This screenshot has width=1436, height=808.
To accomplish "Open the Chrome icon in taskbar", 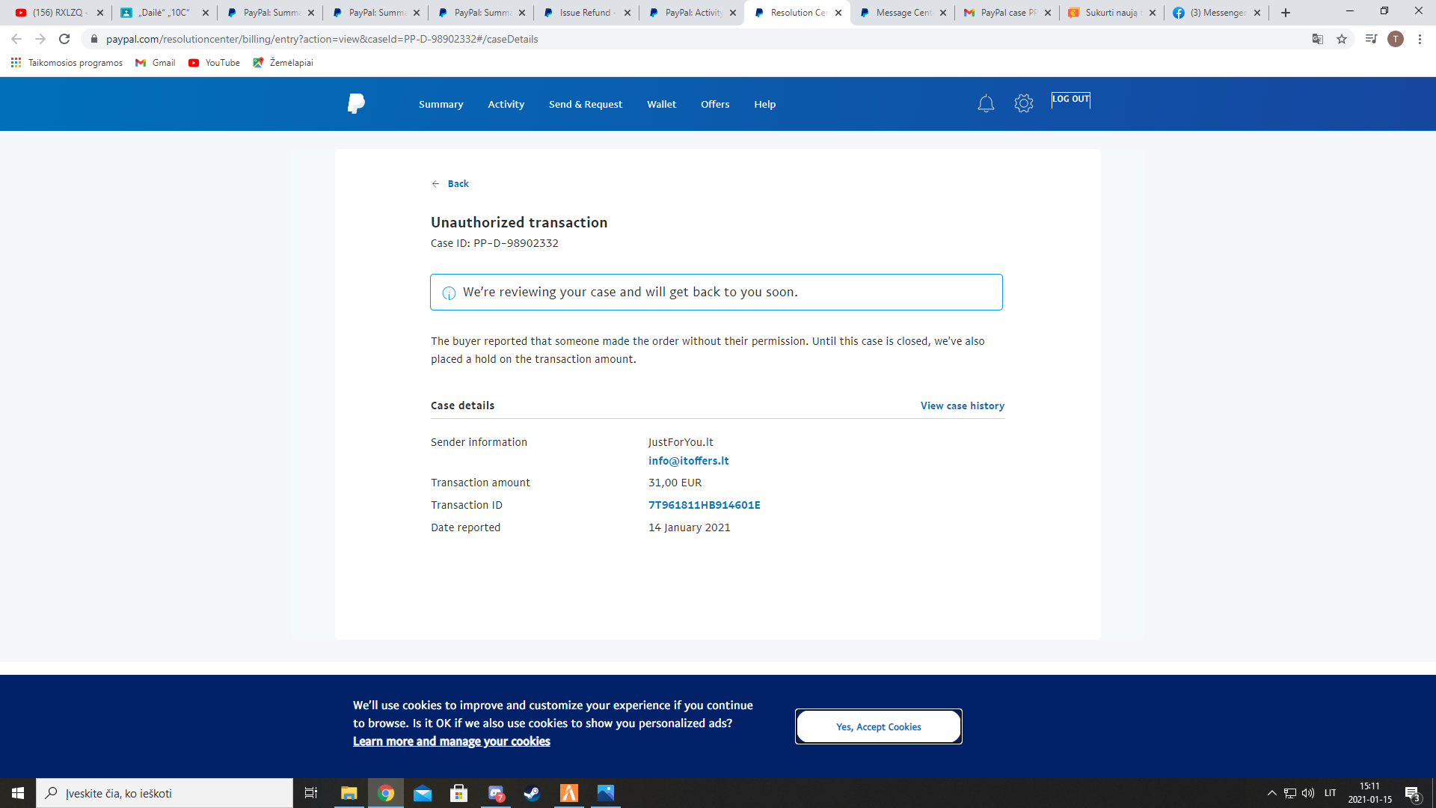I will (386, 793).
